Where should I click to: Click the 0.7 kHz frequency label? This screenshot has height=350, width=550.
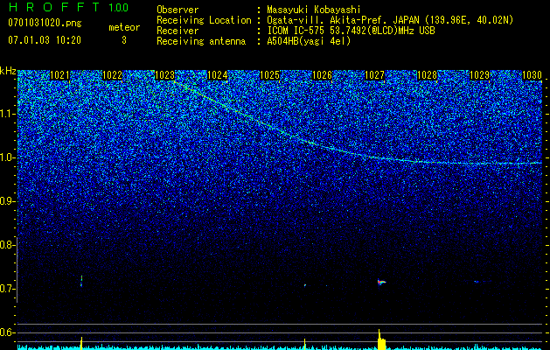[x=8, y=289]
